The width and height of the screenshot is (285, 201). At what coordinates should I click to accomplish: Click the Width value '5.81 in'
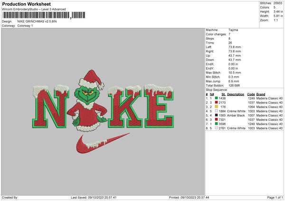[278, 16]
